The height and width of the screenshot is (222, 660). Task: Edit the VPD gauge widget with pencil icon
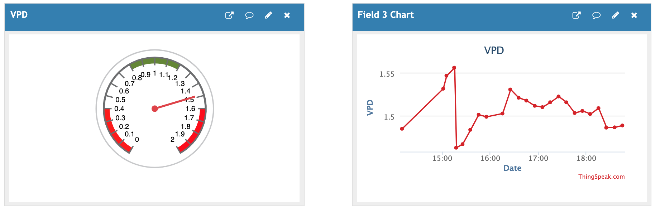tap(268, 15)
